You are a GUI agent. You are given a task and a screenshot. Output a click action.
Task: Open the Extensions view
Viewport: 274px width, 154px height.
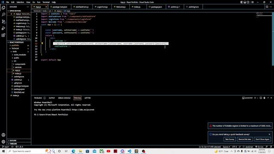point(3,35)
